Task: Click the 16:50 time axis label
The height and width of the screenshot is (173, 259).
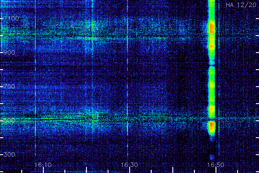Action: tap(216, 165)
